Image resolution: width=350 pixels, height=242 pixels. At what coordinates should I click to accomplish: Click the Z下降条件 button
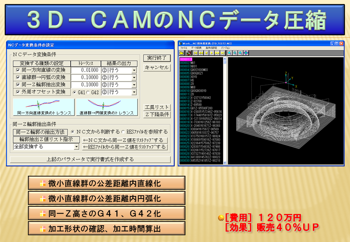pyautogui.click(x=157, y=115)
